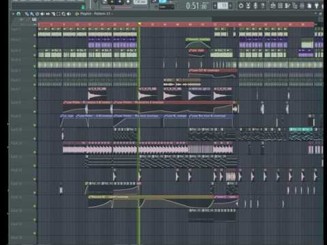This screenshot has height=245, width=327.
Task: Select the blue automation clip header on Track 9
Action: click(x=146, y=116)
